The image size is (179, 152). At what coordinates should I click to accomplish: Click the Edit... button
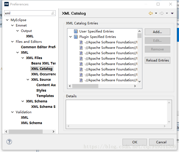click(158, 41)
